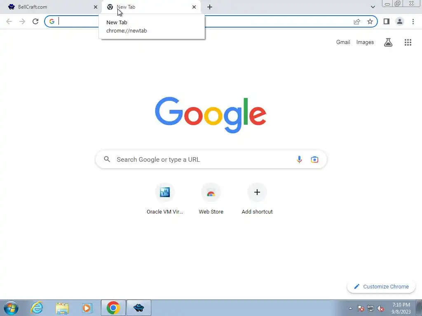Bookmark this tab with star icon
Image resolution: width=422 pixels, height=316 pixels.
click(x=370, y=21)
